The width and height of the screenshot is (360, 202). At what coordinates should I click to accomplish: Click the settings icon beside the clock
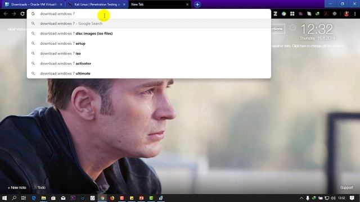coord(292,27)
